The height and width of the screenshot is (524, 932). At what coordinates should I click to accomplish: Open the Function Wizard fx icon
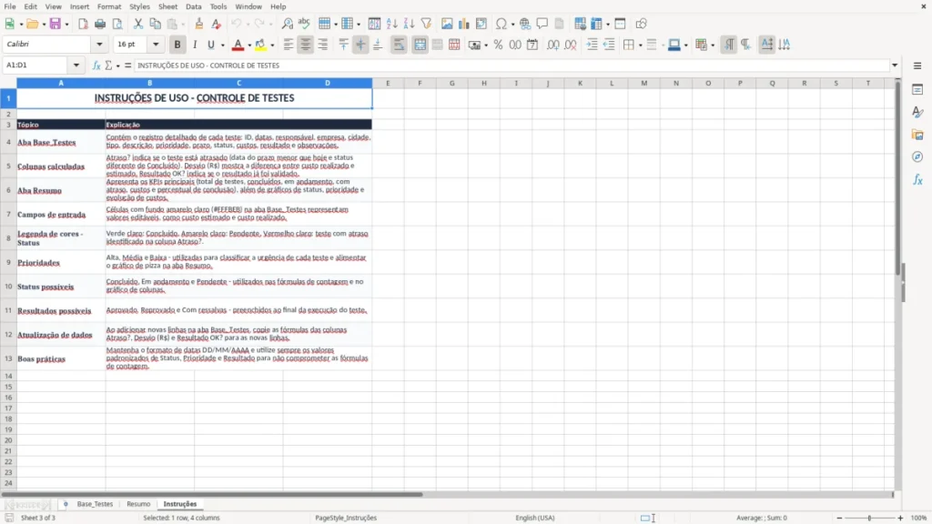(96, 65)
